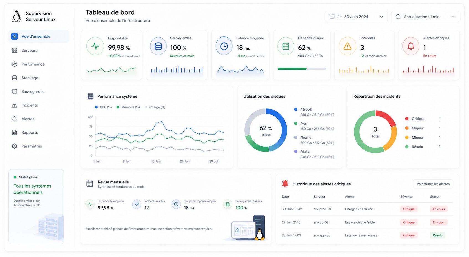
Task: Click the Résolu green color dot
Action: tap(407, 147)
